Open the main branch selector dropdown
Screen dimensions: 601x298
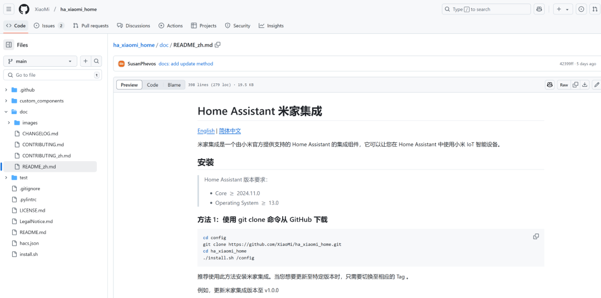40,61
